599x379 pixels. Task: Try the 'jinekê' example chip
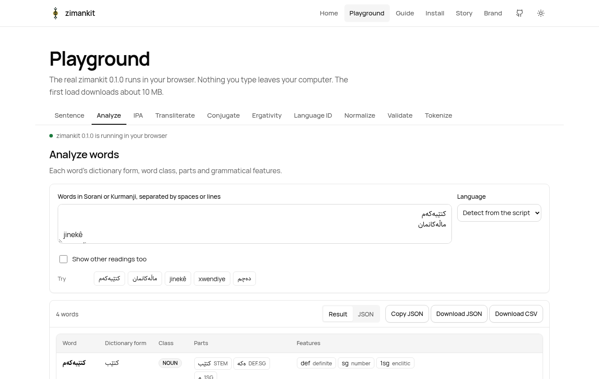pos(178,279)
